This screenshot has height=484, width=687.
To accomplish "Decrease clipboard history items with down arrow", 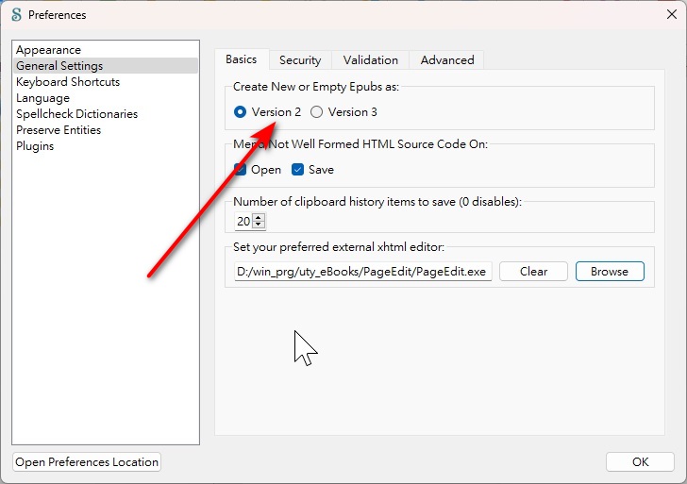I will point(260,225).
